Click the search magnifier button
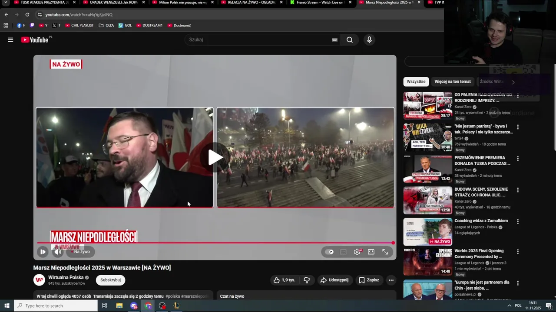Image resolution: width=556 pixels, height=312 pixels. 350,40
